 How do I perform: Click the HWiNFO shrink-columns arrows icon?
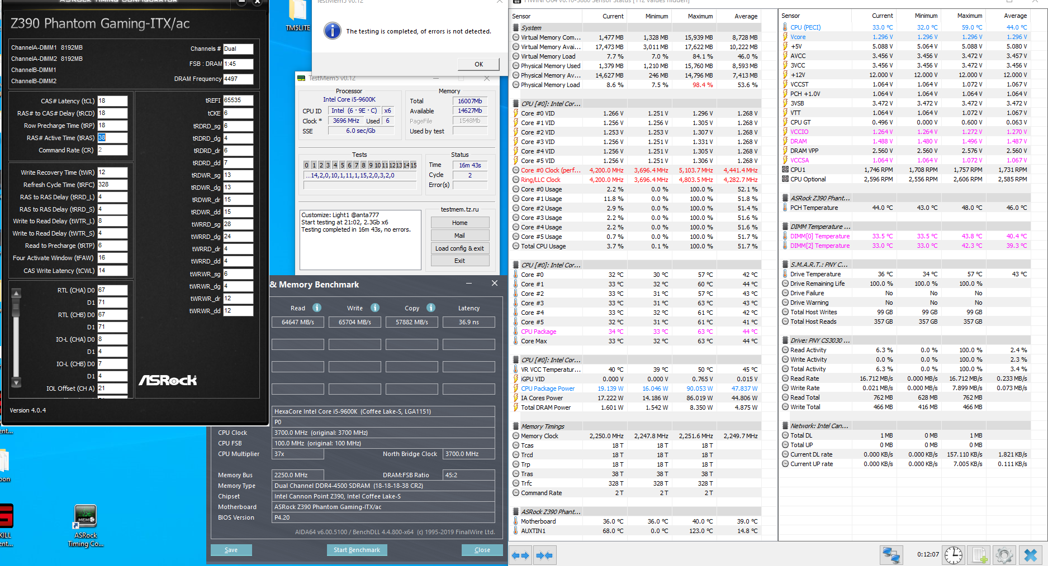(x=544, y=555)
